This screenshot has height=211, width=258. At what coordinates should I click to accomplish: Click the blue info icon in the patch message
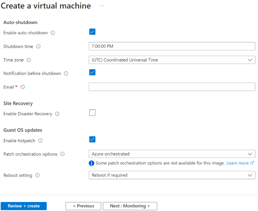91,163
